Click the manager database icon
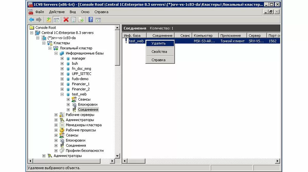Screen dimensions: 308x172 68,58
